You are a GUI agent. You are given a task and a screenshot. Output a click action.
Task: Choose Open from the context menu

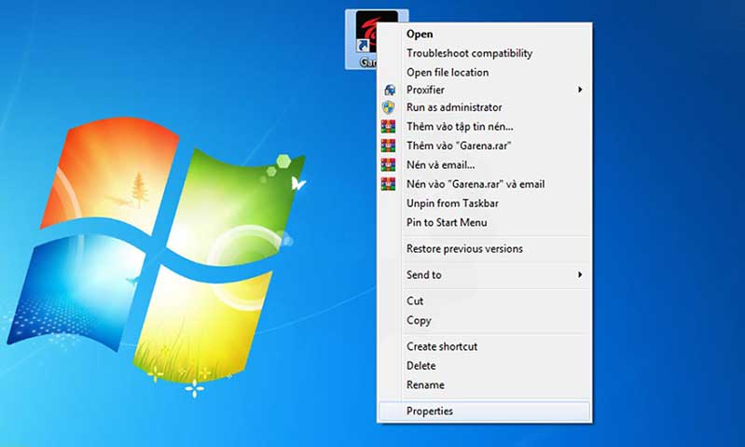pyautogui.click(x=420, y=35)
